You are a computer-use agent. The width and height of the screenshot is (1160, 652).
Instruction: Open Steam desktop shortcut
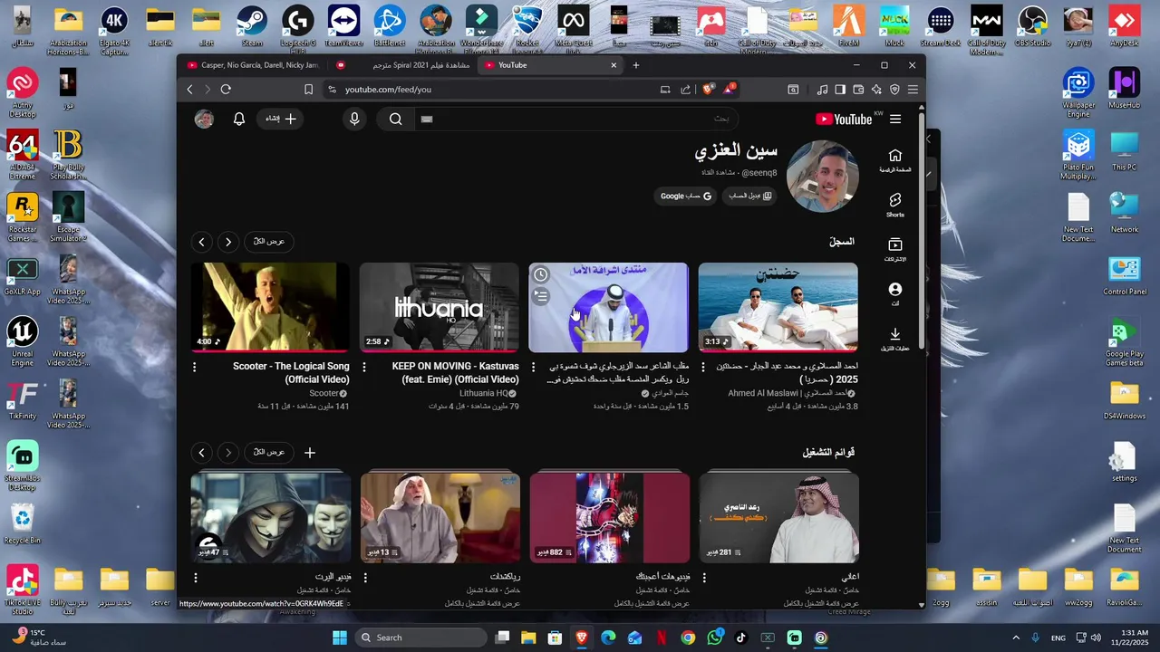tap(252, 27)
